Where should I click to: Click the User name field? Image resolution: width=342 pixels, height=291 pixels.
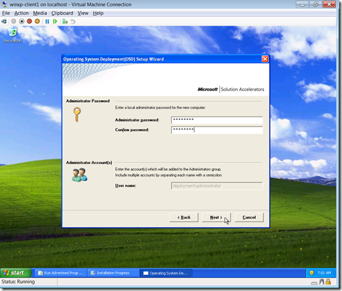pyautogui.click(x=217, y=185)
